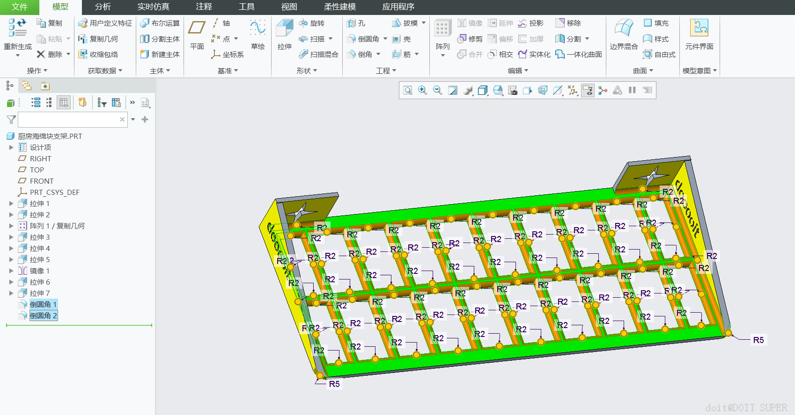
Task: Click the model tree search field
Action: pos(69,120)
